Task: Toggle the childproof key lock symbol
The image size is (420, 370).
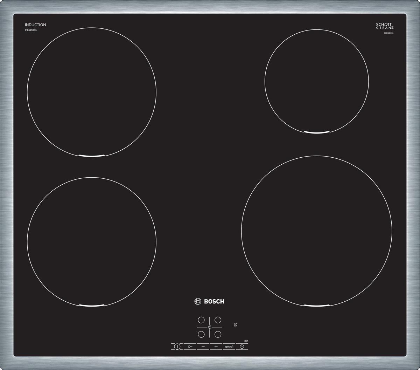Action: (x=190, y=347)
